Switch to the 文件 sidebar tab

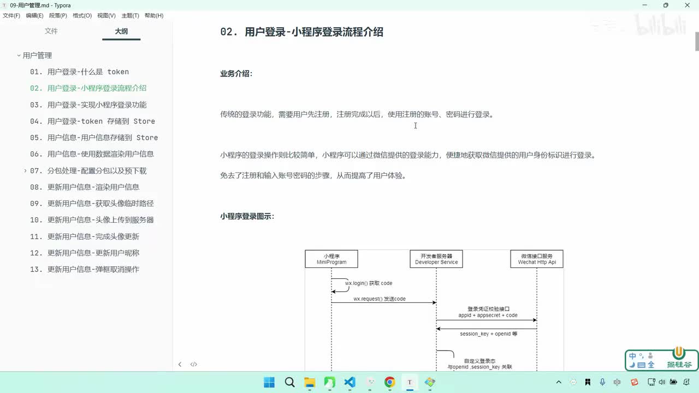point(51,31)
